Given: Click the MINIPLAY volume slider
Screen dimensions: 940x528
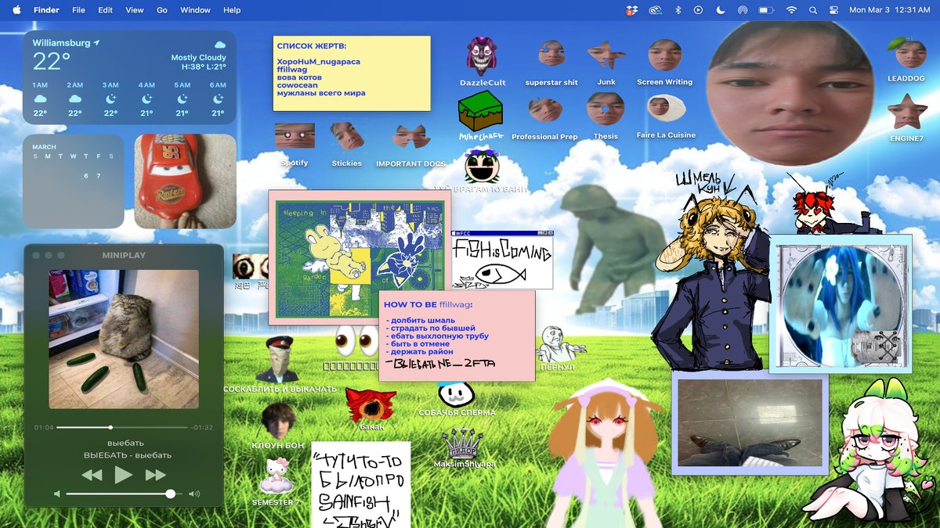Looking at the screenshot, I should [125, 494].
